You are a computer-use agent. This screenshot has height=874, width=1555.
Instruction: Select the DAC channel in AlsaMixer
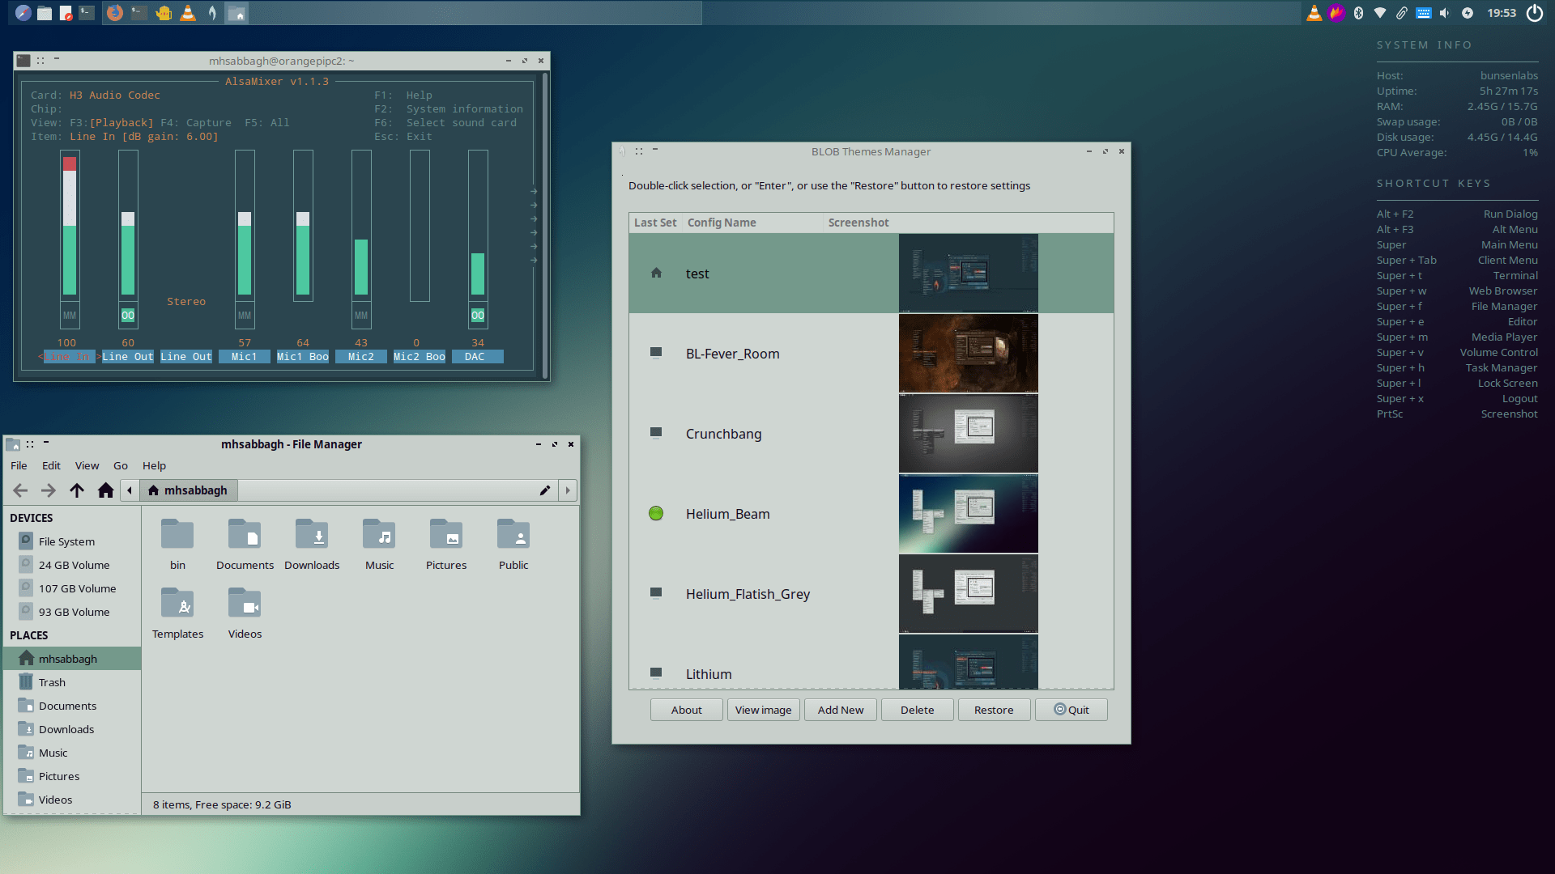(x=477, y=356)
